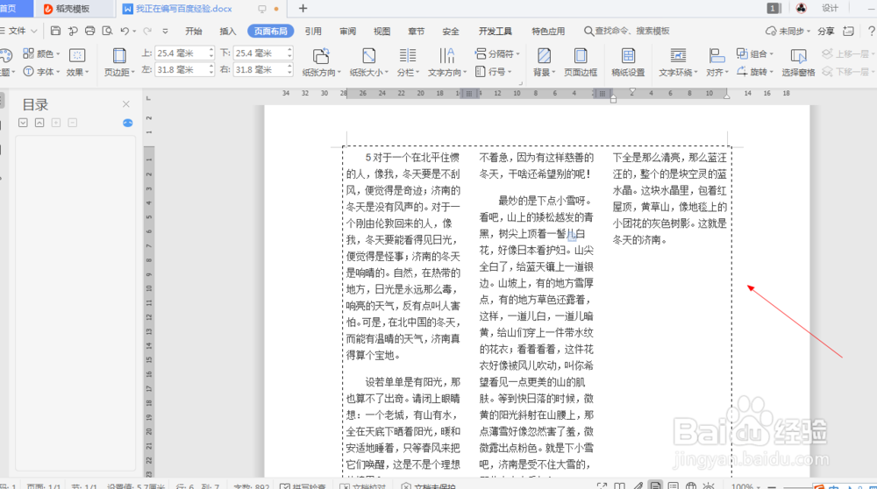Open the 文件 menu dropdown arrow
This screenshot has width=877, height=489.
tap(34, 31)
